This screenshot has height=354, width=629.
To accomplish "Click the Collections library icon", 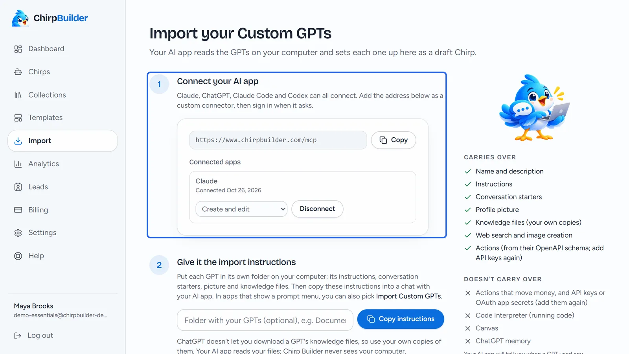I will point(18,95).
